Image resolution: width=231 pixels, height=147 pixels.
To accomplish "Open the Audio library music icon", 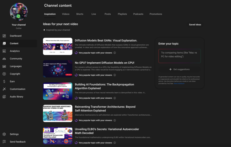I will point(4,97).
